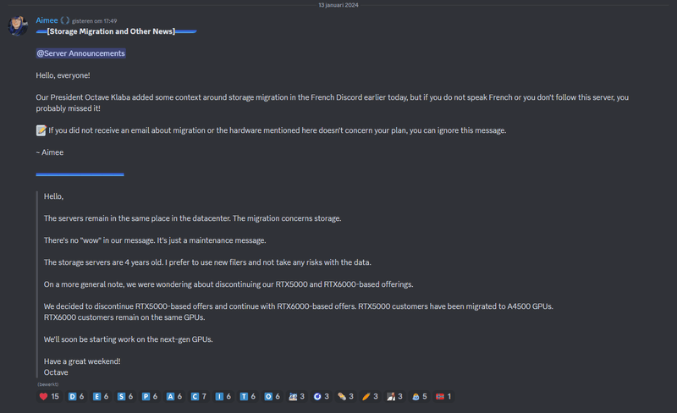Click the role badge icon next to Aimee
Screen dimensions: 677x413
(x=65, y=20)
